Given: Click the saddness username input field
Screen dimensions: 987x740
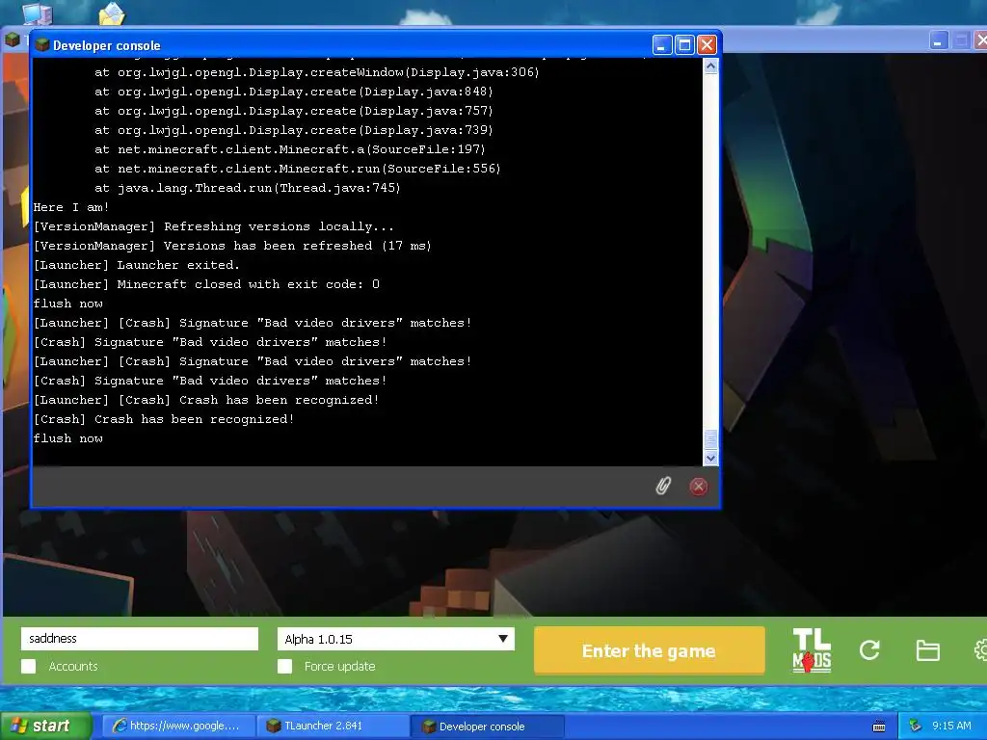Looking at the screenshot, I should click(139, 639).
